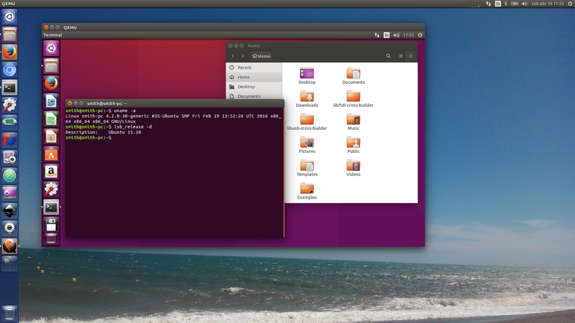Select Desktop in the Files sidebar
575x323 pixels.
pos(246,87)
